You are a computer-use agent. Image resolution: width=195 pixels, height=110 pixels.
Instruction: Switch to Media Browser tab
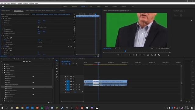[25, 59]
